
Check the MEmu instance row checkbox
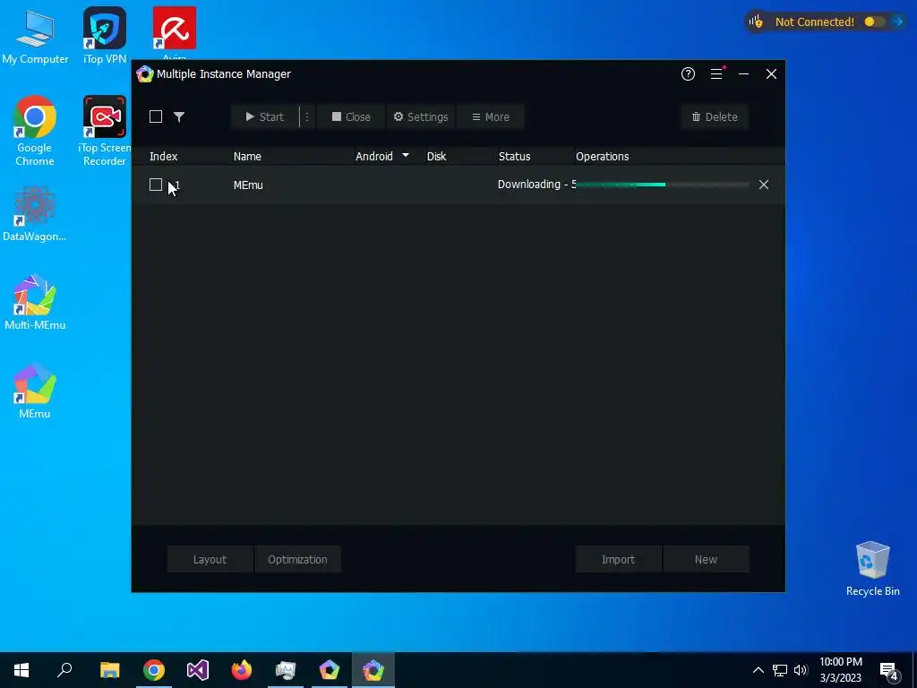pyautogui.click(x=156, y=185)
